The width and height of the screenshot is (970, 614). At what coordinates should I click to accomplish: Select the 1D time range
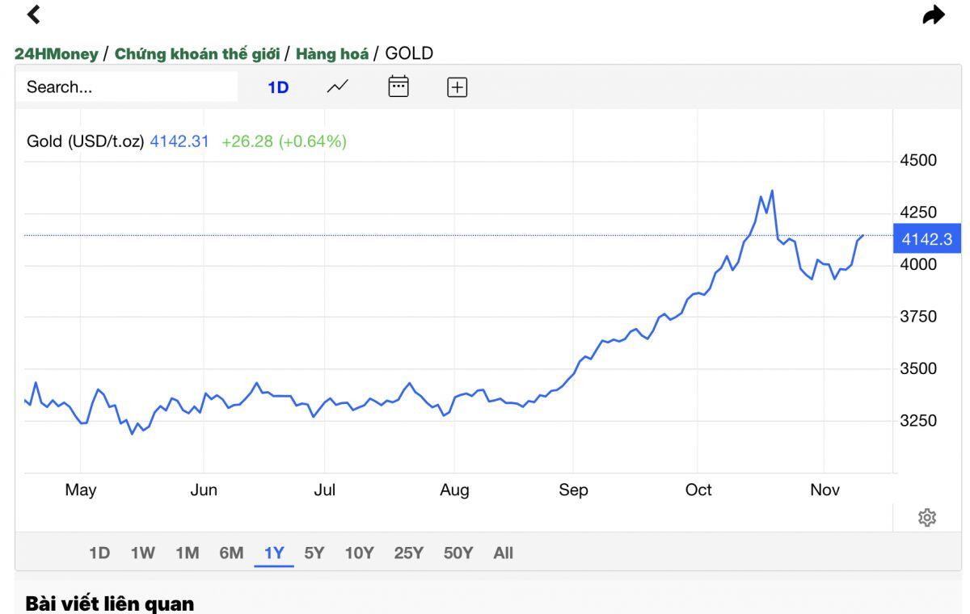(99, 553)
